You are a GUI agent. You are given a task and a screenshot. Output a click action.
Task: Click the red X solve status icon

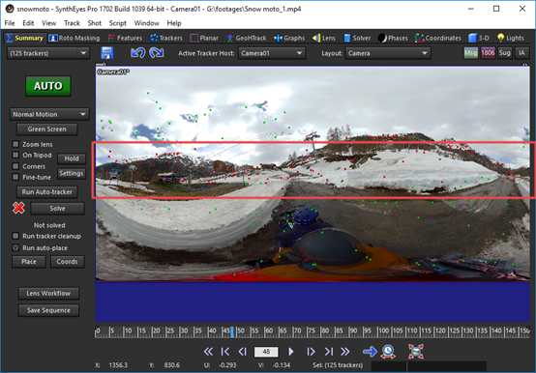[x=18, y=208]
